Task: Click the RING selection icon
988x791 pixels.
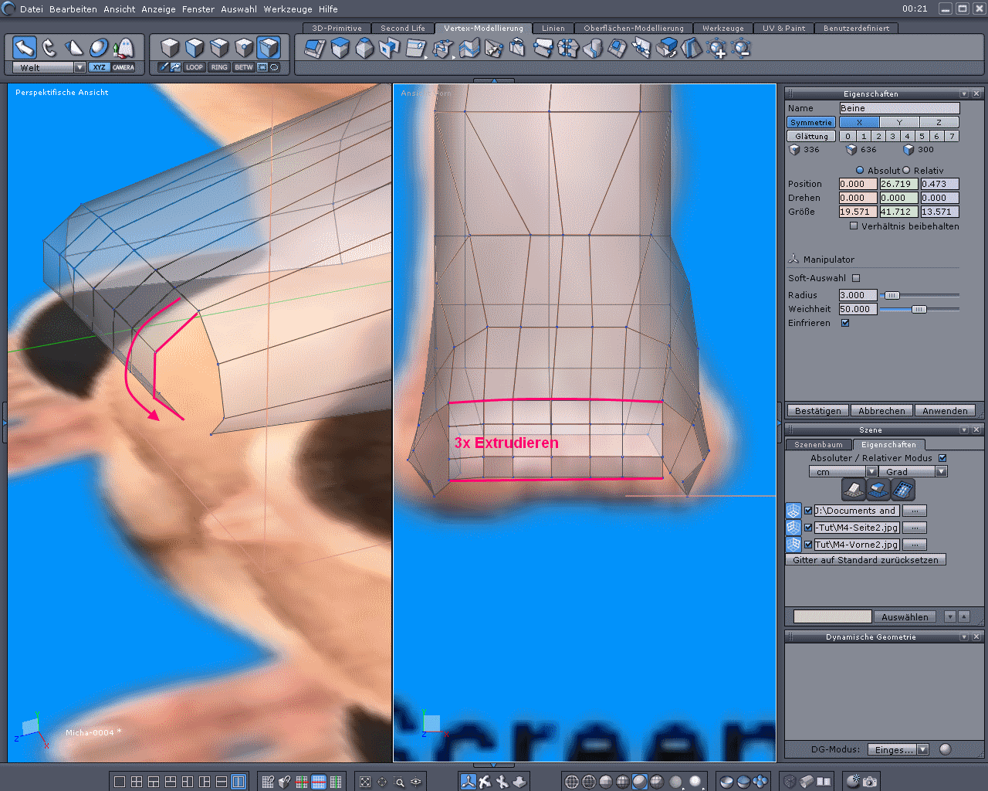Action: [219, 68]
